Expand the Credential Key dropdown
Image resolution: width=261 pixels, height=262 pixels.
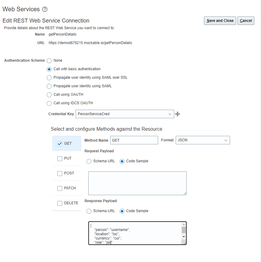[170, 114]
